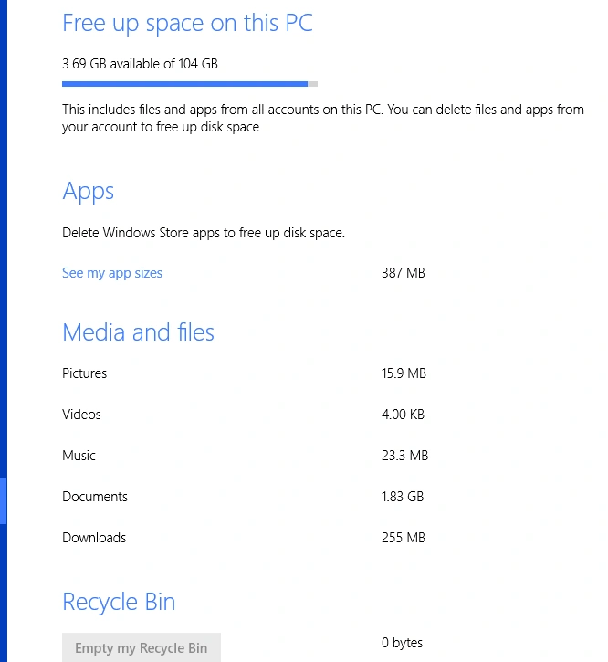Click the 1.83 GB Documents size
This screenshot has width=608, height=662.
click(403, 497)
